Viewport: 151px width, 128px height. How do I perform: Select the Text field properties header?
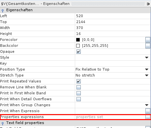pos(75,123)
